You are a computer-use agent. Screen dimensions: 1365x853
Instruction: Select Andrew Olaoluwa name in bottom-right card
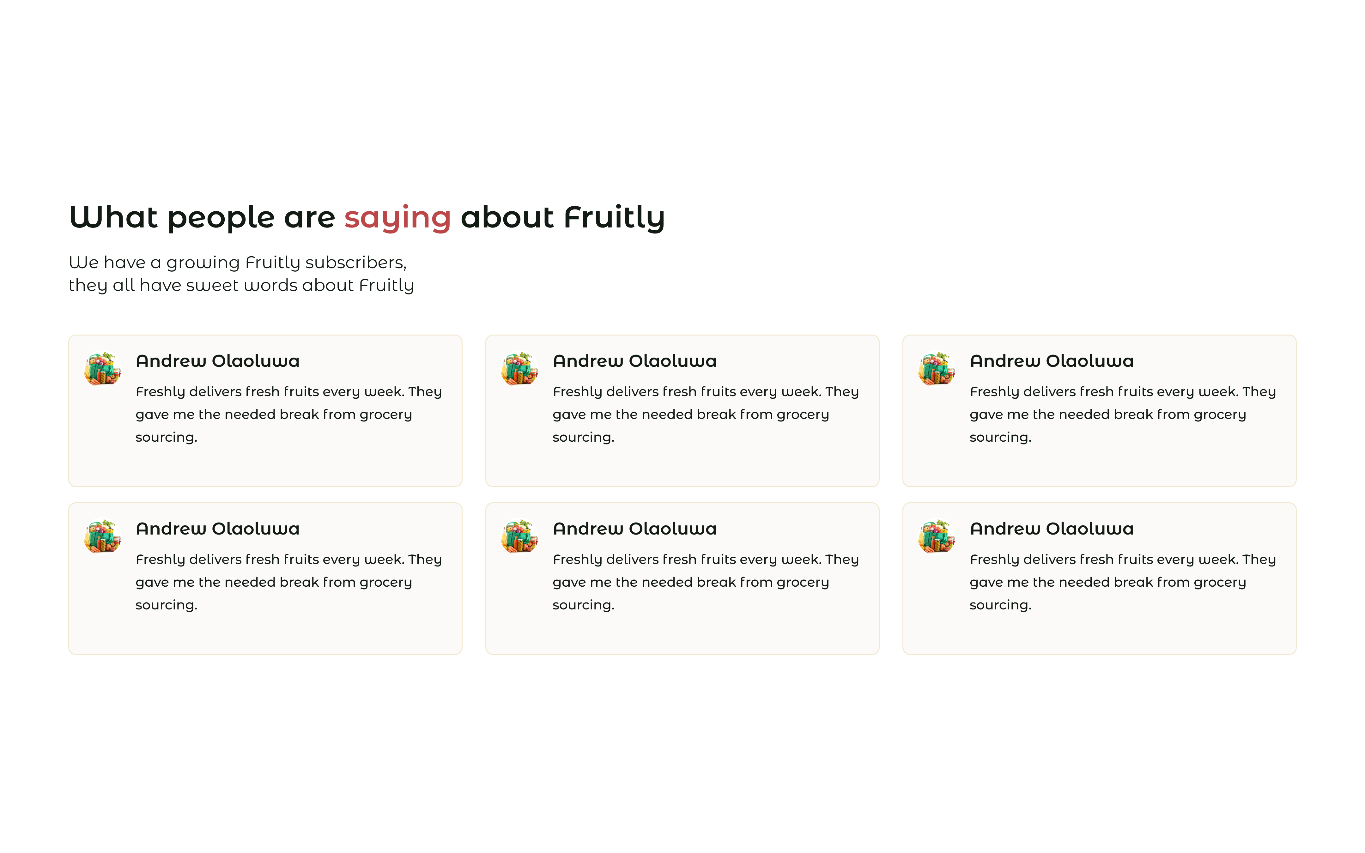1051,529
